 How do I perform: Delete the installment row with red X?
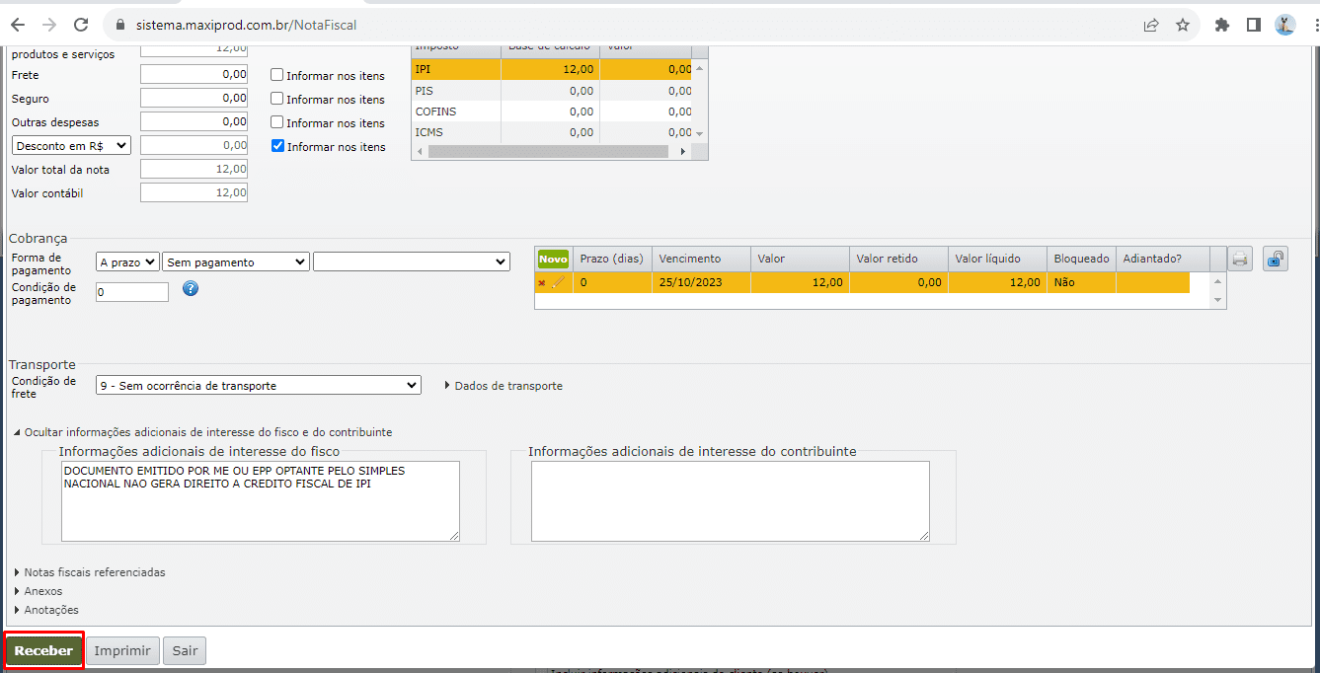point(541,283)
